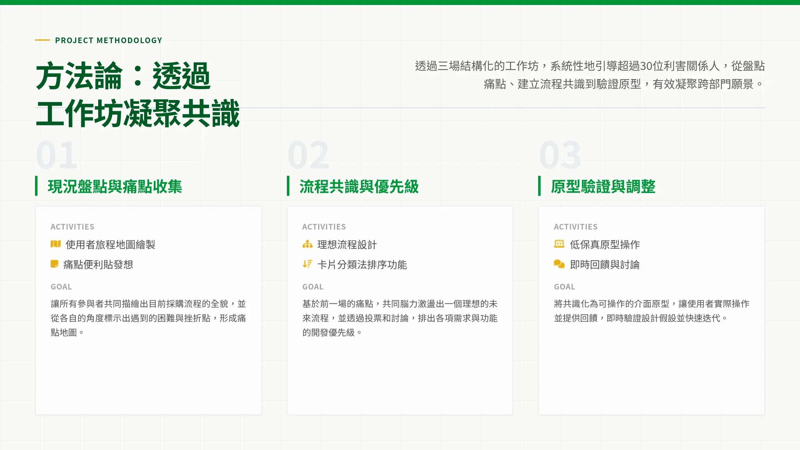
Task: Click the sitemap icon beside 理想流程設計
Action: (x=307, y=244)
